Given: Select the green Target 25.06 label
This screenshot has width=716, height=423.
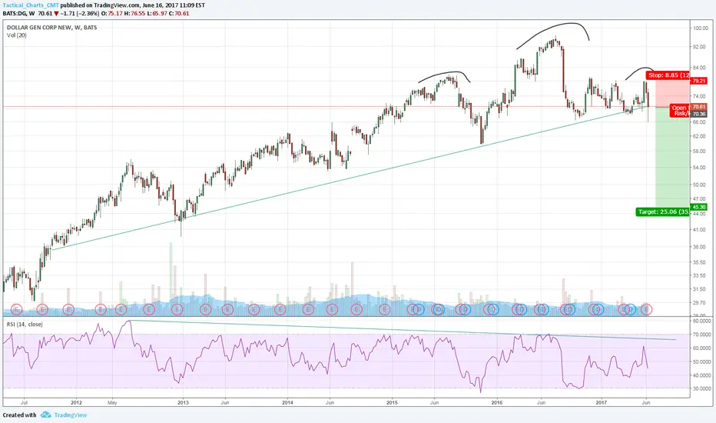Looking at the screenshot, I should (662, 211).
